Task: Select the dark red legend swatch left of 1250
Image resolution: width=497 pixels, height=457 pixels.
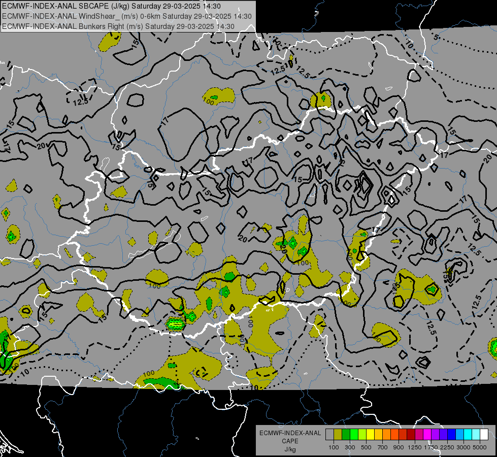Action: 411,435
